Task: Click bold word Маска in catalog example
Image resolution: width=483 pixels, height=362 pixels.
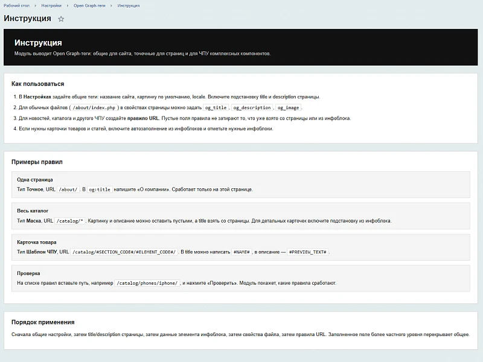Action: (x=34, y=221)
